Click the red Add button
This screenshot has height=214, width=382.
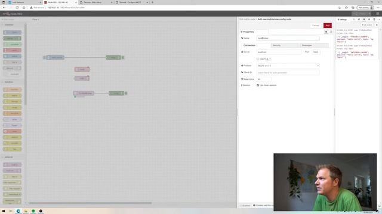click(x=328, y=26)
